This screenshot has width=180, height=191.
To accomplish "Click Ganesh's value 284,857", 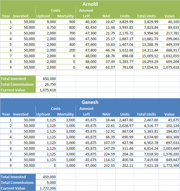I will 172,131.
